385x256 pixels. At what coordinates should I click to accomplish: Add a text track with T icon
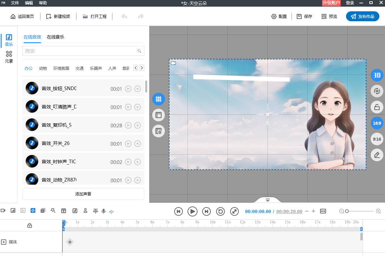pos(64,211)
